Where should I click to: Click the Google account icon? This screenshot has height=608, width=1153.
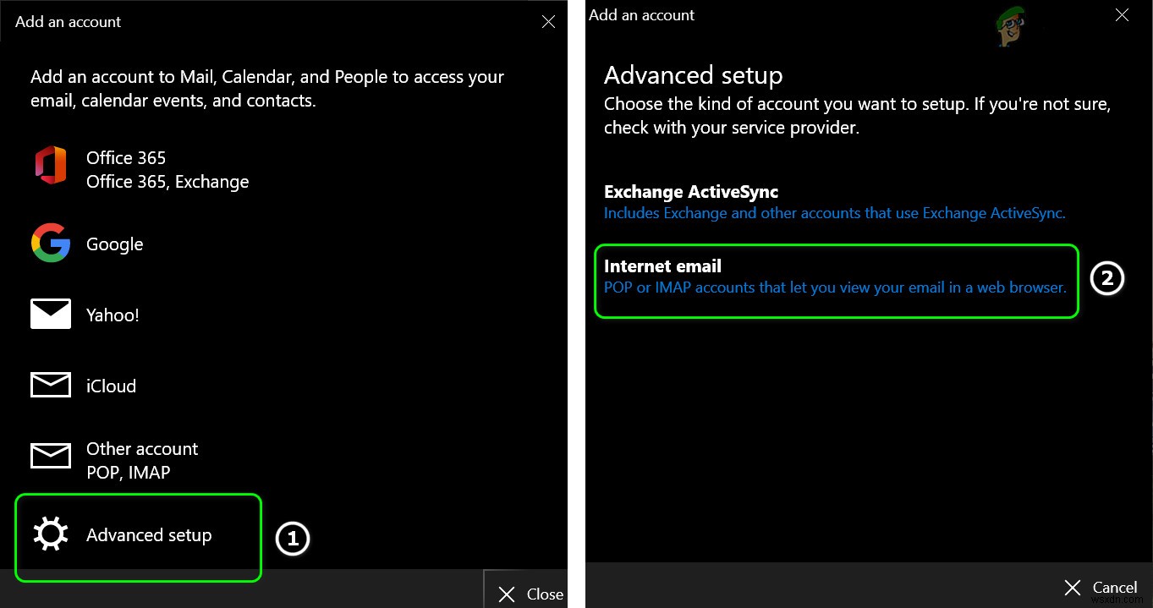[x=51, y=244]
